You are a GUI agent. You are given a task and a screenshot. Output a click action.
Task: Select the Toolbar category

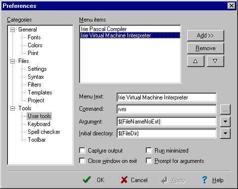tap(37, 140)
